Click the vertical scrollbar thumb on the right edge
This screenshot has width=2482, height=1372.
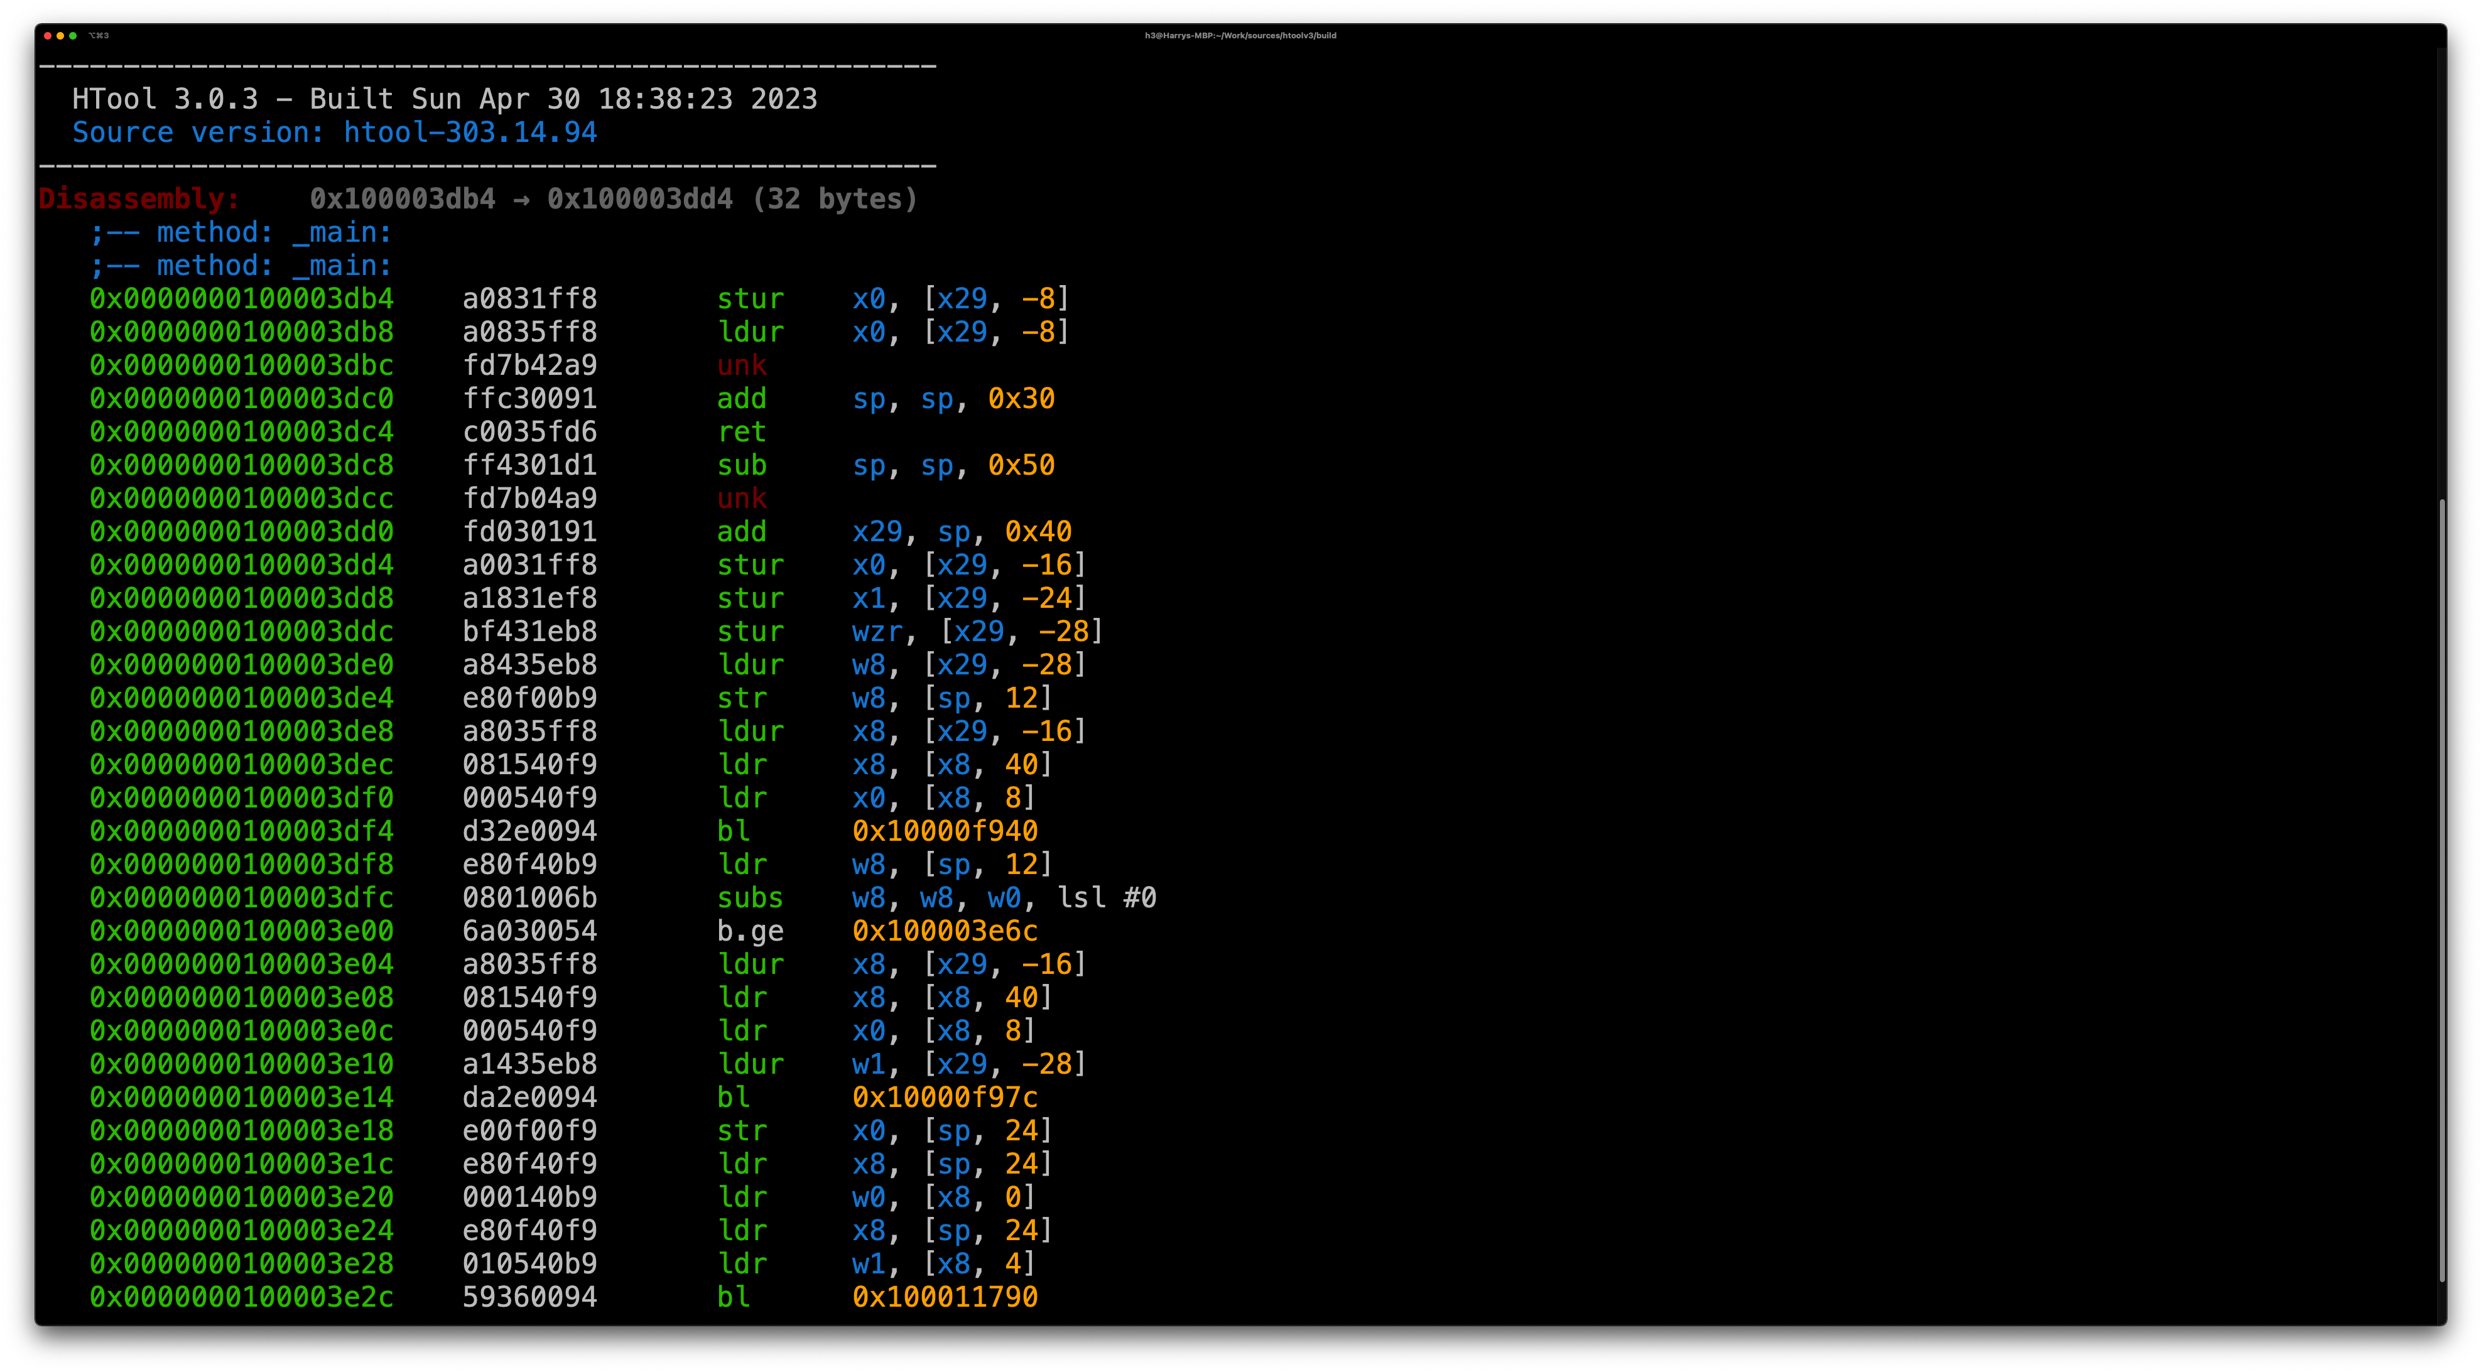click(2442, 890)
